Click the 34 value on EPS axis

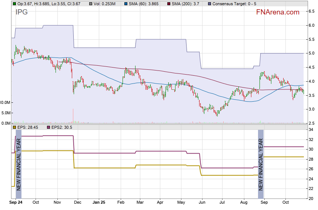[x=311, y=129]
